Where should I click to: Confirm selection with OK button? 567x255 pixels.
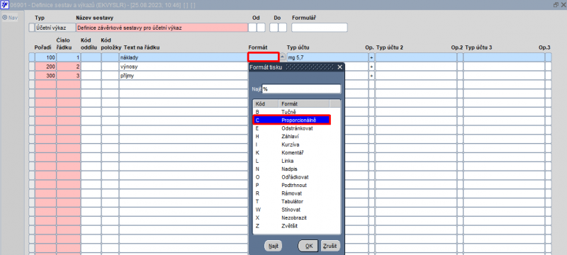pyautogui.click(x=308, y=246)
